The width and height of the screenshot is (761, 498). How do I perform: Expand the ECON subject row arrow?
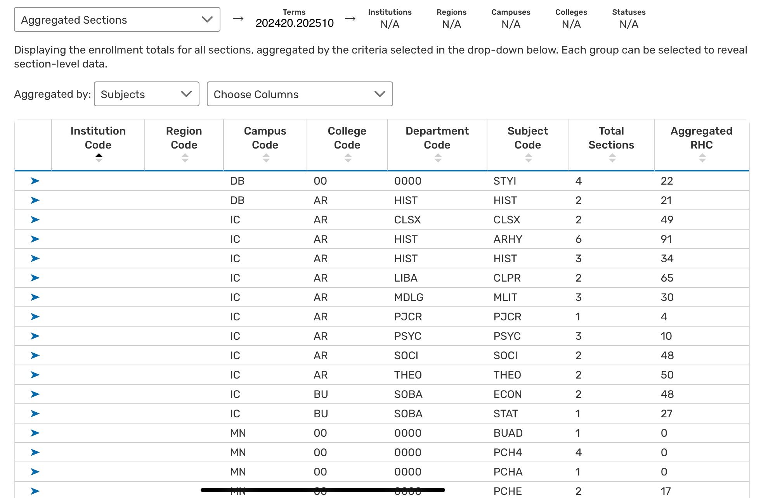pos(35,394)
